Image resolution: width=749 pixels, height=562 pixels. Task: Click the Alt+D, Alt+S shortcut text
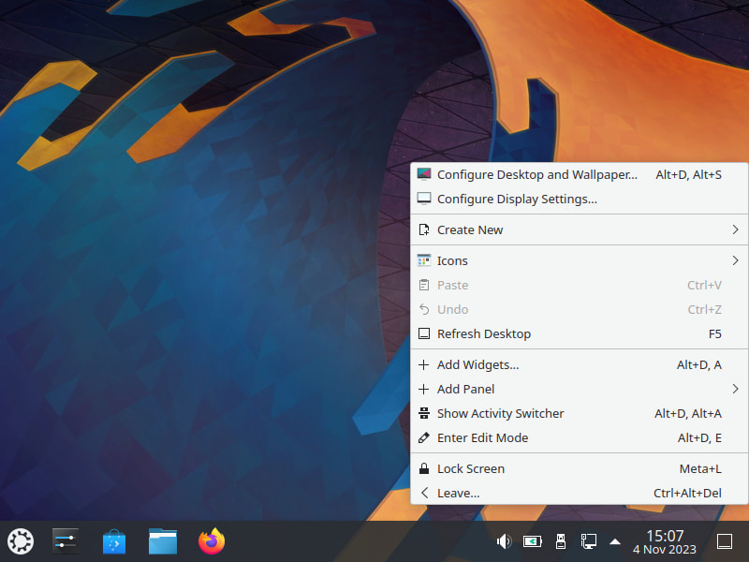click(688, 175)
